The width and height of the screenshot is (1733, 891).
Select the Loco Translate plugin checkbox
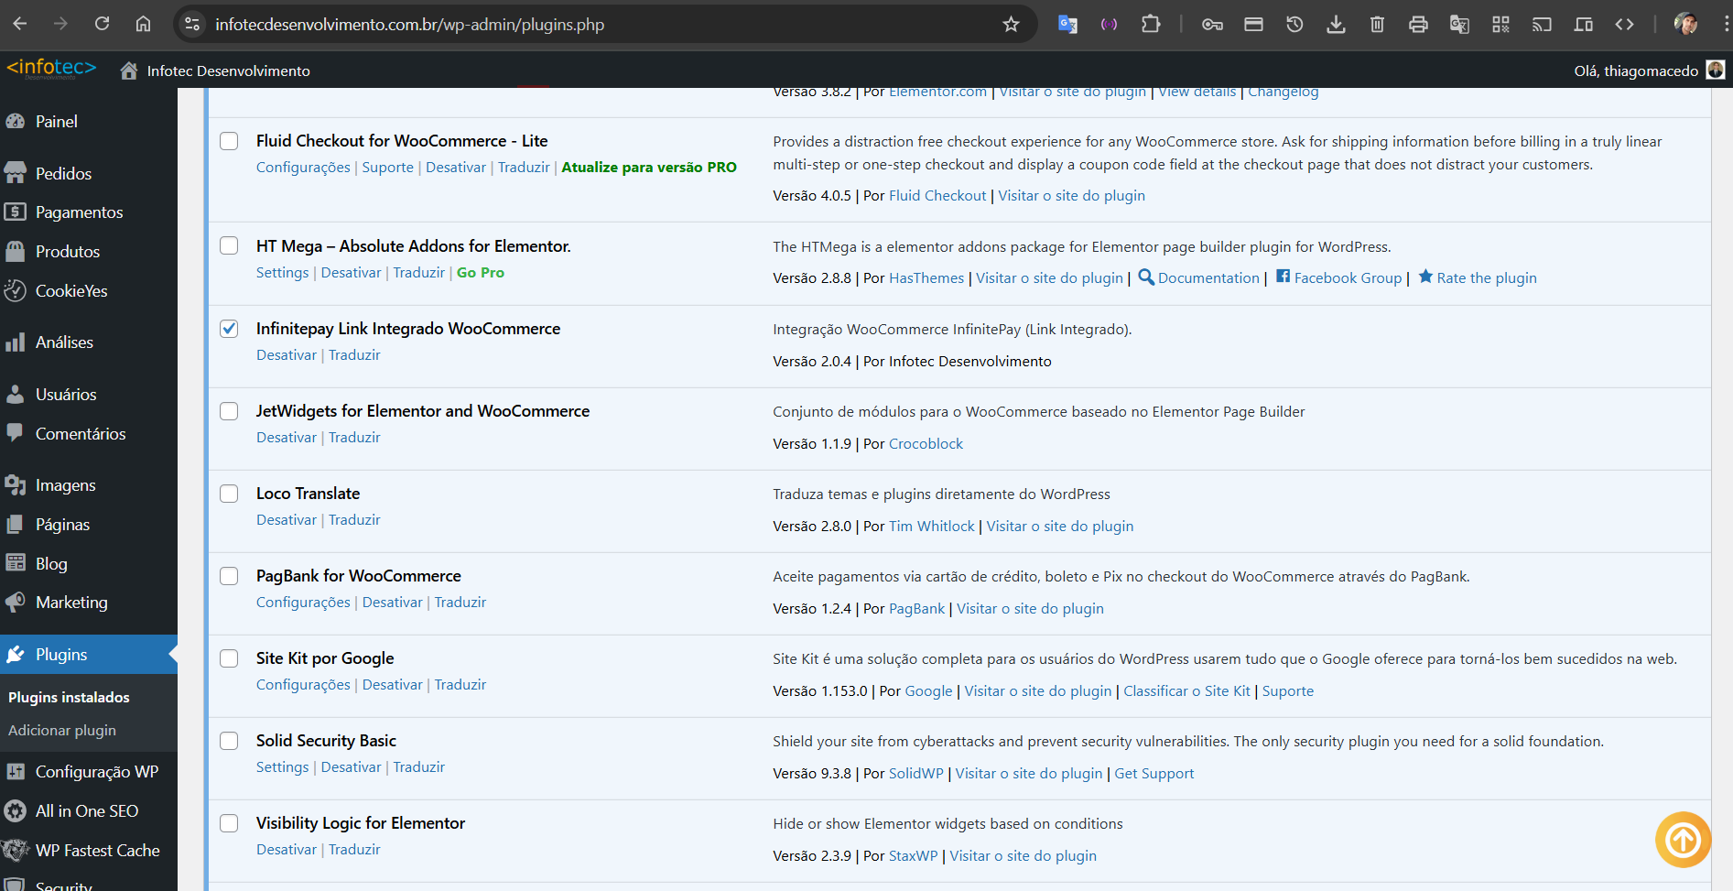click(229, 494)
